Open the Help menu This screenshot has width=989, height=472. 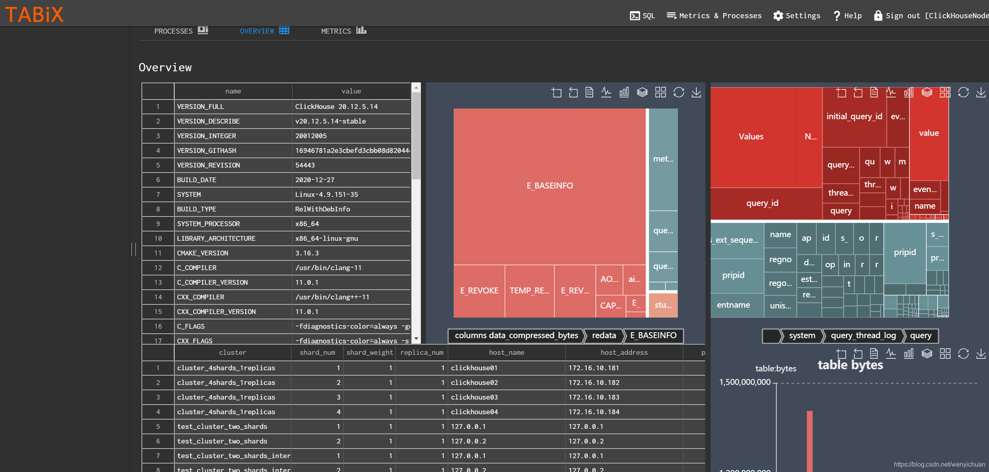pos(847,16)
